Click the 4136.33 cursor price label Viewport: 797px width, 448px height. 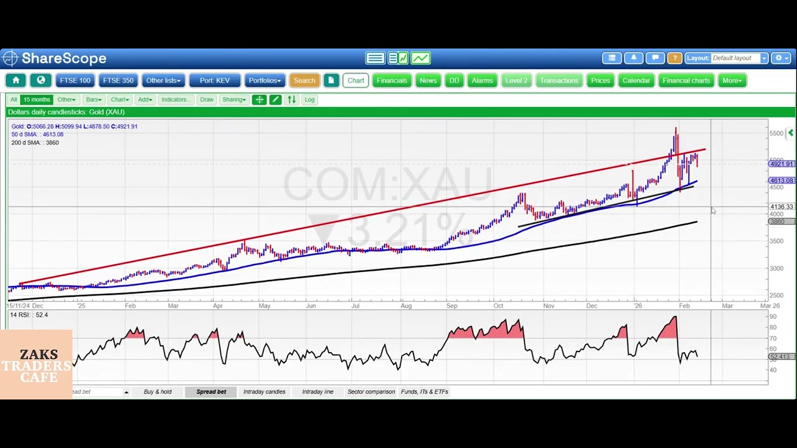(781, 207)
